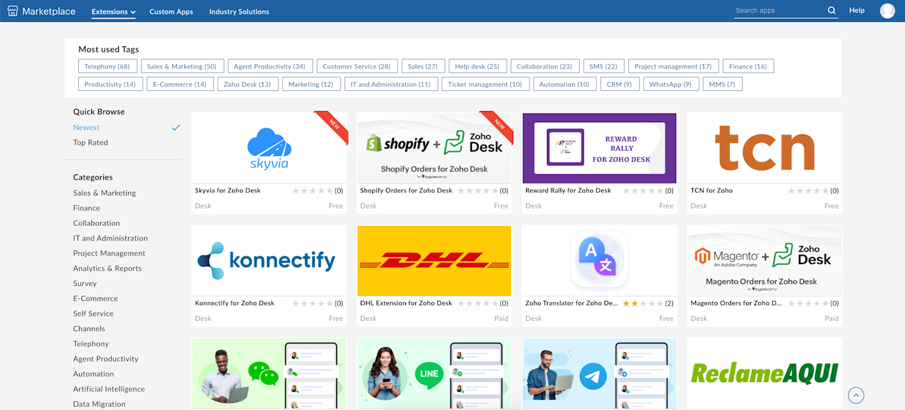The image size is (905, 410).
Task: Open the LINE extension thumbnail
Action: tap(434, 373)
